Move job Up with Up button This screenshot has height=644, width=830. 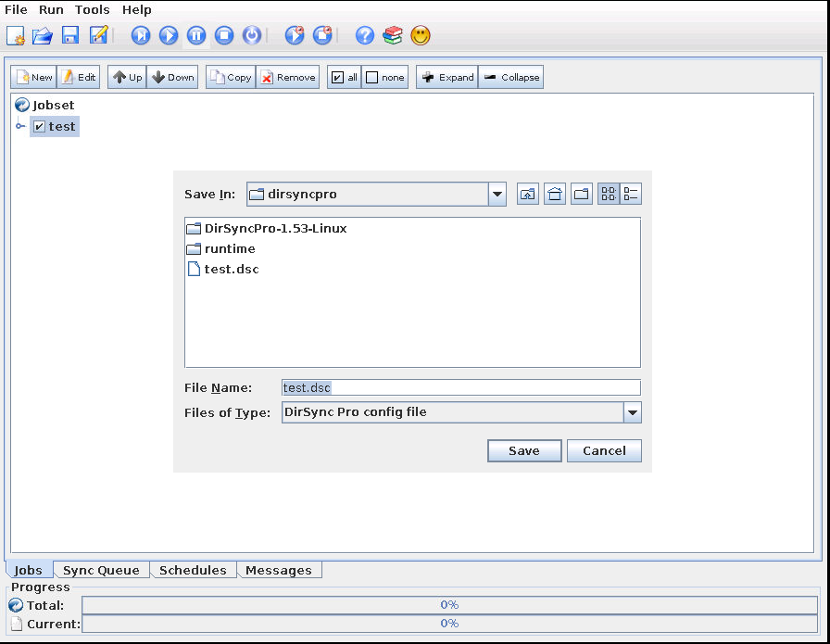pyautogui.click(x=127, y=77)
